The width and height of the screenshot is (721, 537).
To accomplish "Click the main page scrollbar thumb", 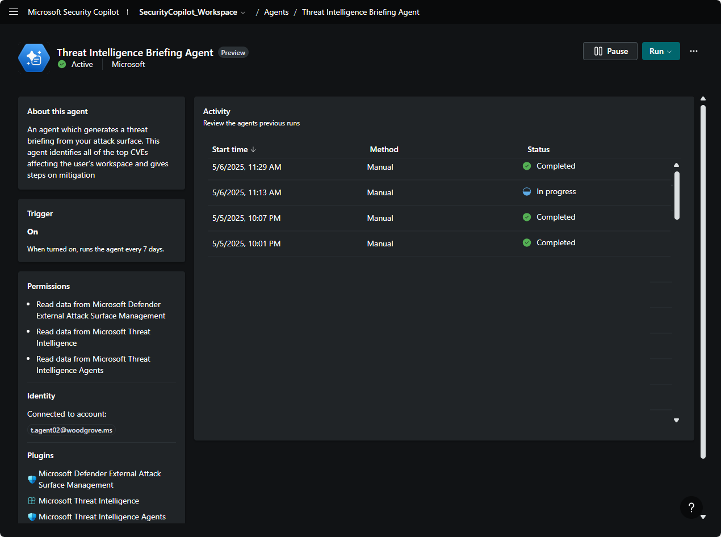I will click(x=703, y=282).
